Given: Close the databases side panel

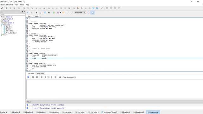Looking at the screenshot, I should coord(24,12).
